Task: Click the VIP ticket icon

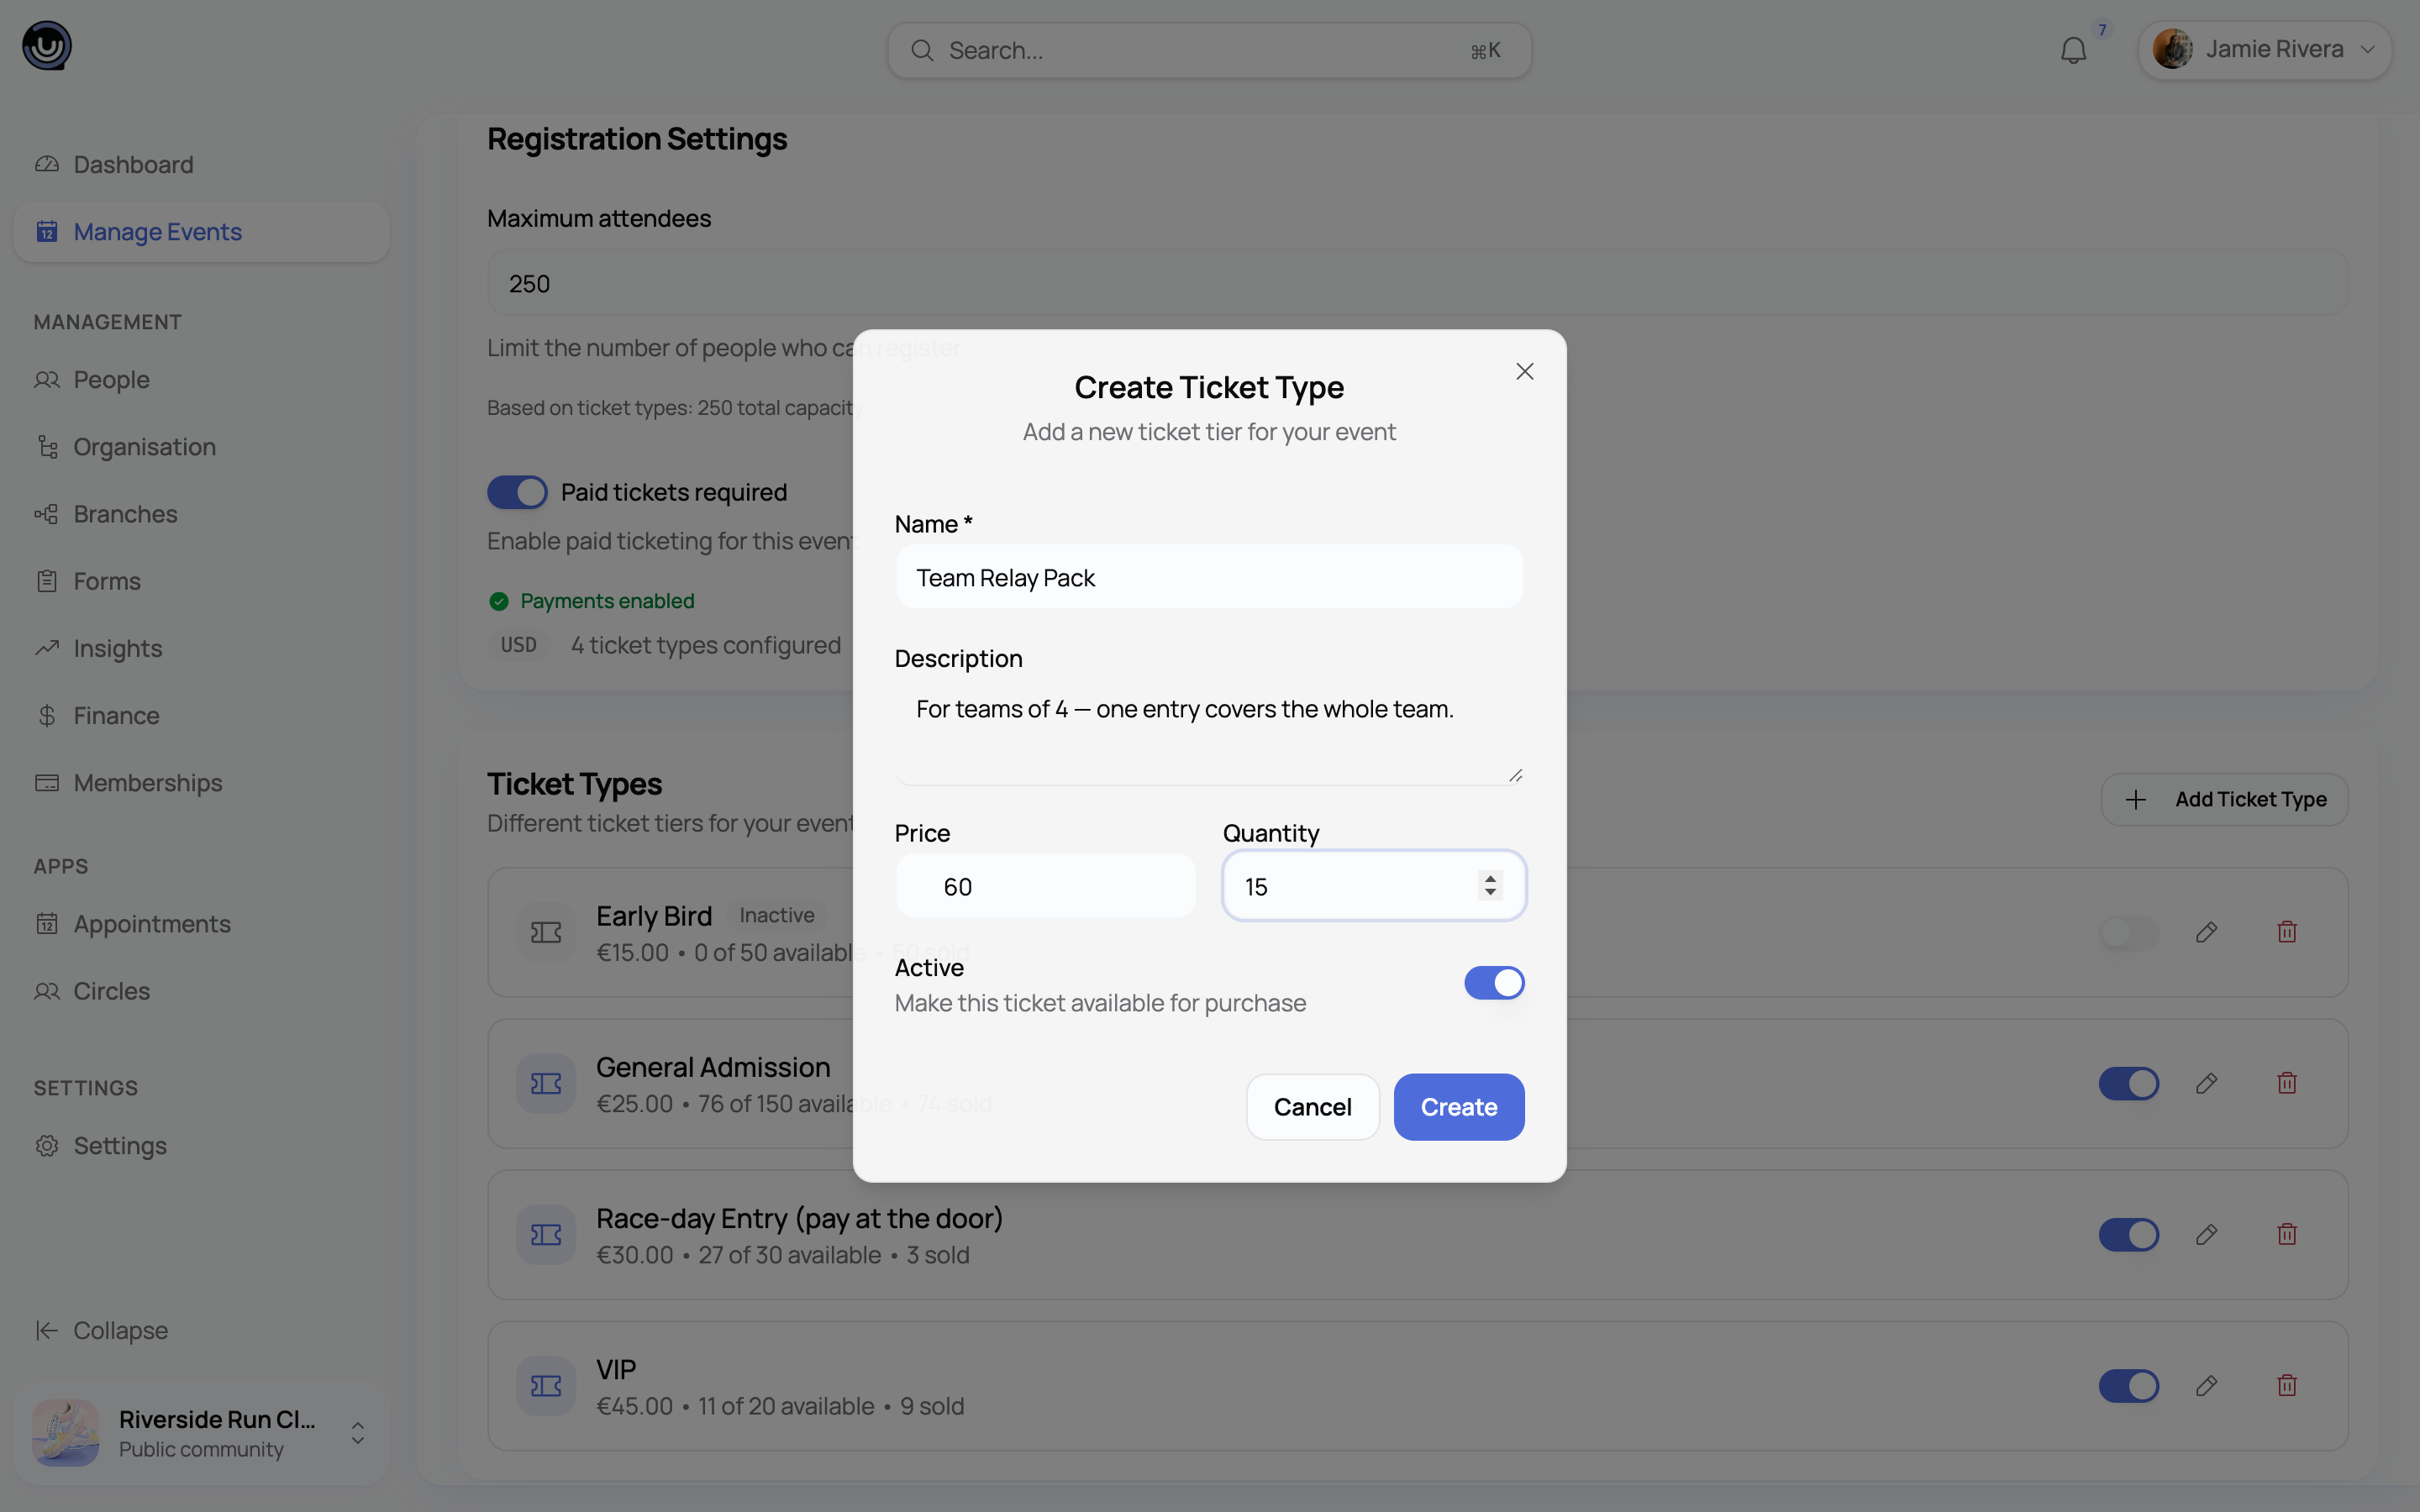Action: (x=546, y=1386)
